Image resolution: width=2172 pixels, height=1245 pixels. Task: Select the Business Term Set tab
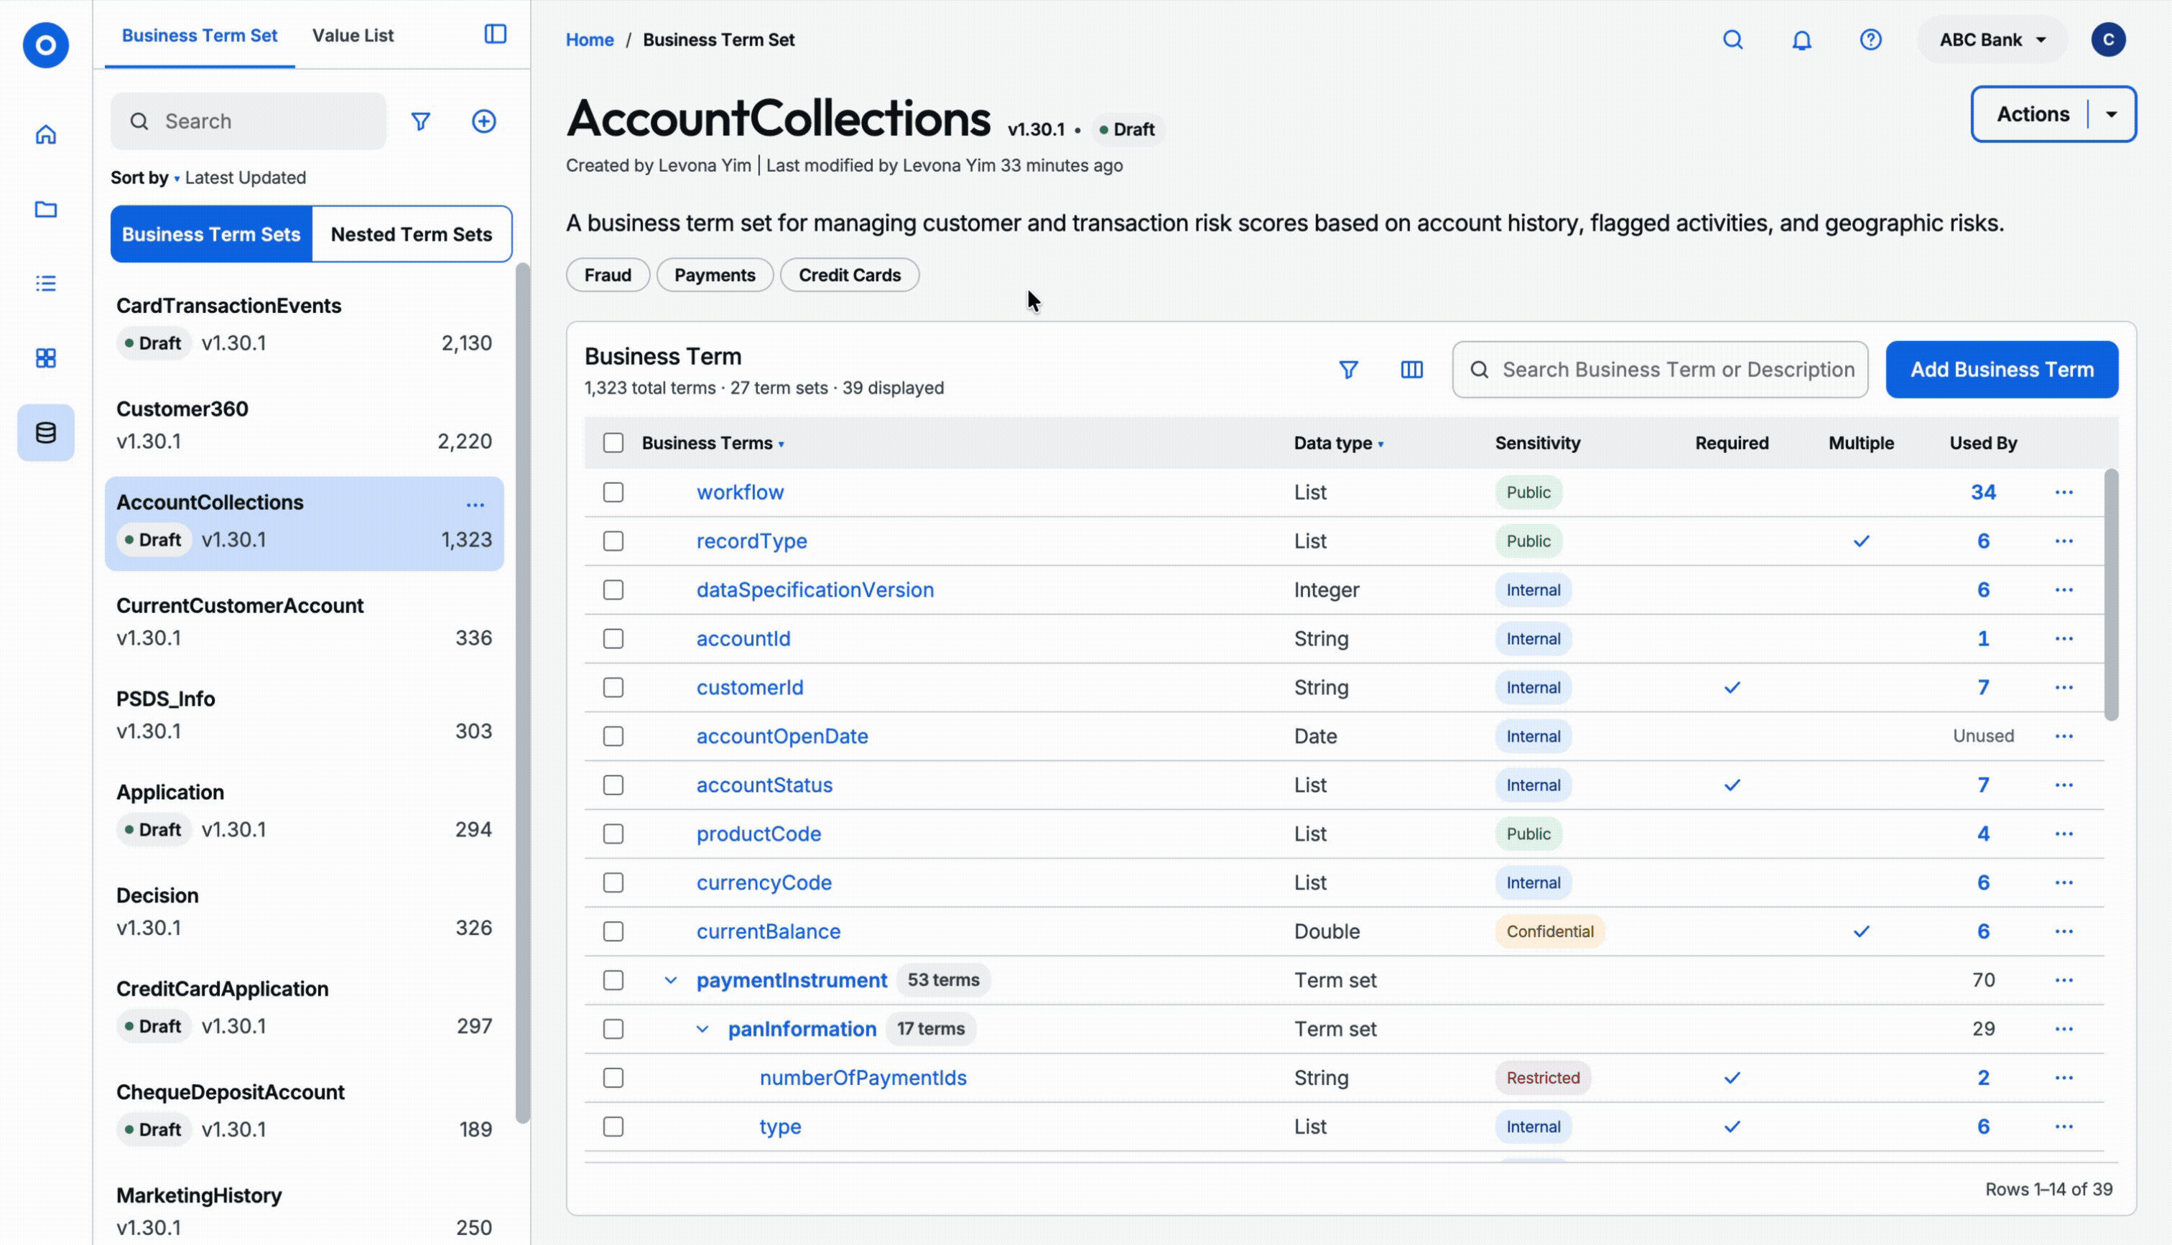[199, 35]
